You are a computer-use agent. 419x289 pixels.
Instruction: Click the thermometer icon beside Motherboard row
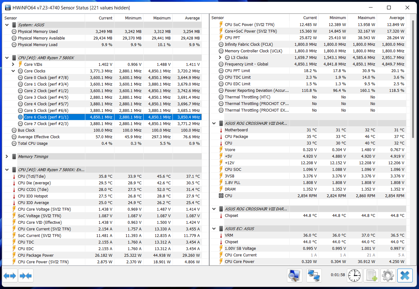pos(221,130)
